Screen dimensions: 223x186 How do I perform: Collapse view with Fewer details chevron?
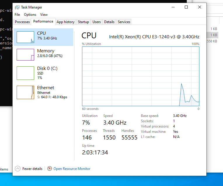click(x=18, y=169)
